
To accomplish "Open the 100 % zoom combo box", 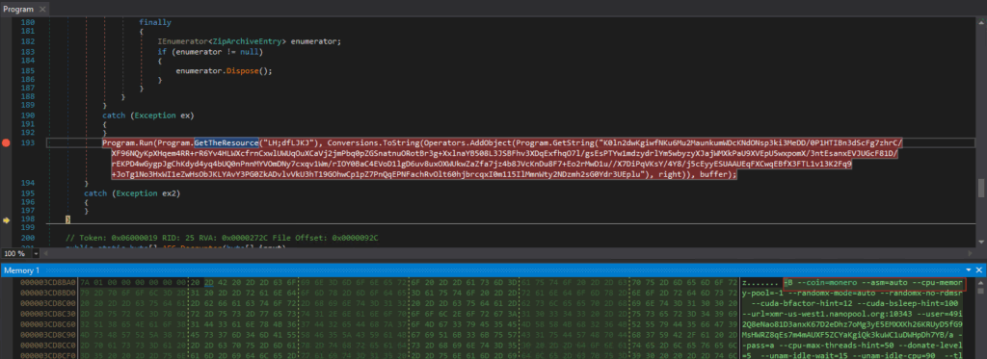I will [x=21, y=253].
